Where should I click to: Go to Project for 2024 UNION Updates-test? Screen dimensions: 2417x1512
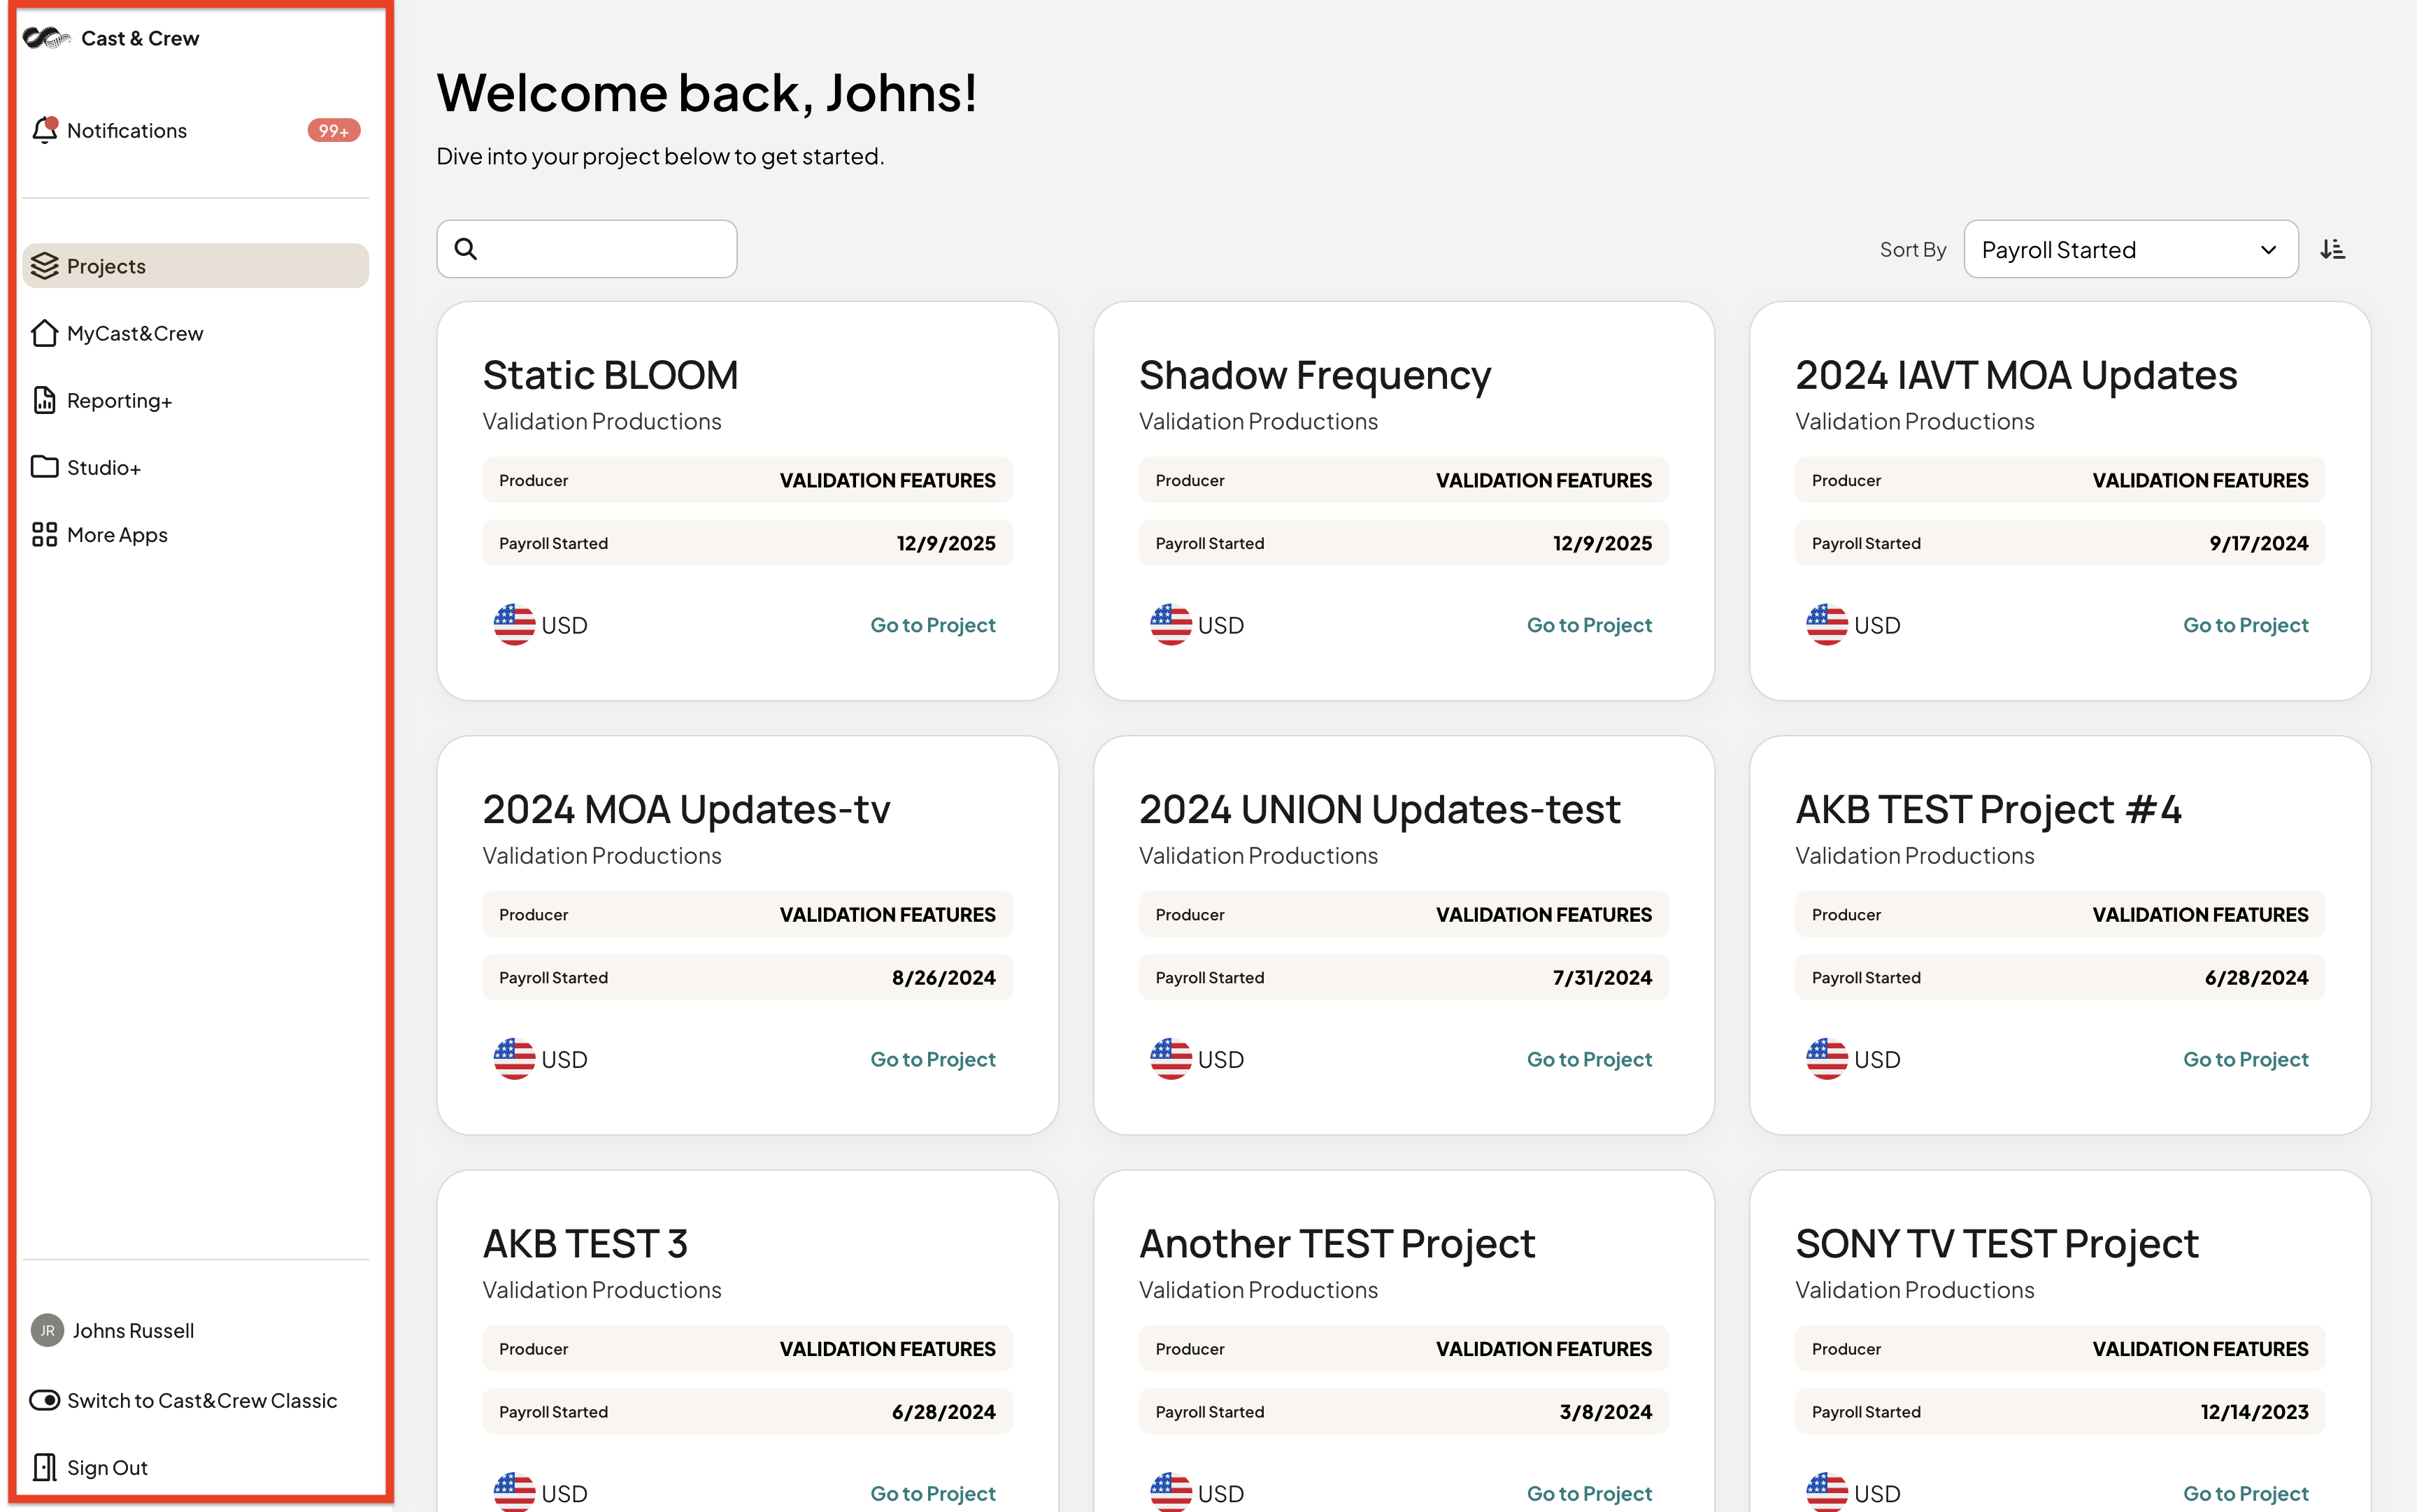(x=1589, y=1059)
